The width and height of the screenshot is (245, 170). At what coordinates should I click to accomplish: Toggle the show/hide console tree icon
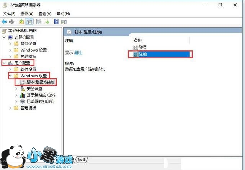(29, 22)
